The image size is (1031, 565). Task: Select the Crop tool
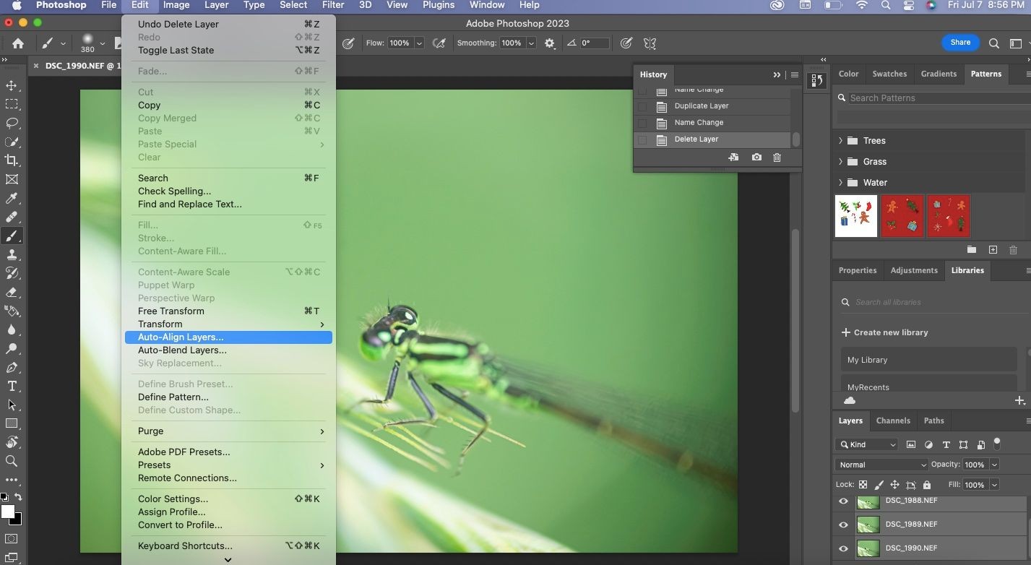[12, 160]
